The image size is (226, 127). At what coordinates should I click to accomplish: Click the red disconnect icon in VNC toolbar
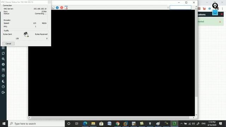coord(62,8)
